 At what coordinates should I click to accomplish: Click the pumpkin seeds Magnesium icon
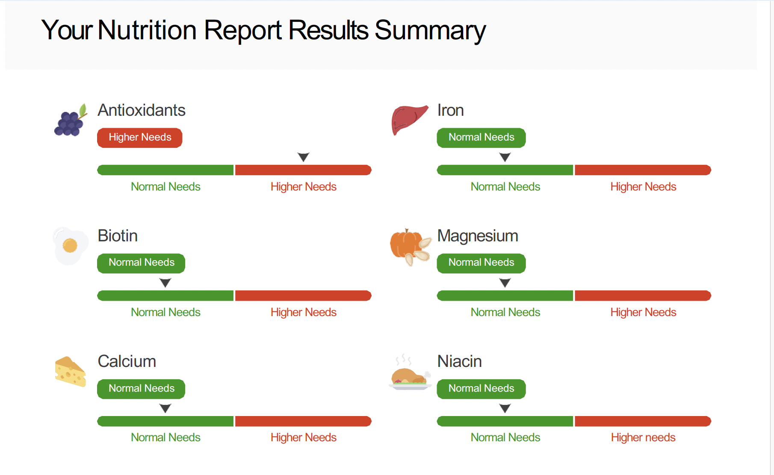point(410,247)
